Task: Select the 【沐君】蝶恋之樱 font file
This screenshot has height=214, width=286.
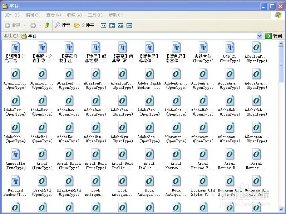Action: pyautogui.click(x=96, y=52)
